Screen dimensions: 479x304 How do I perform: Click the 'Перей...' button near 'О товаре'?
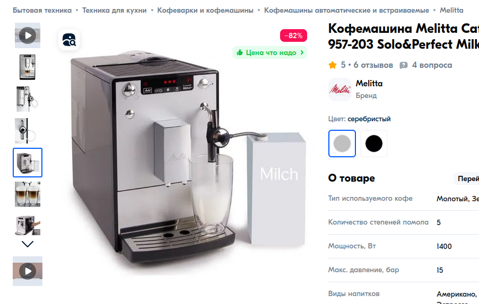(x=466, y=178)
